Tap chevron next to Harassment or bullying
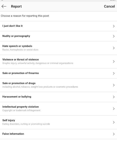Viewport: 117px width, 151px height. click(114, 97)
